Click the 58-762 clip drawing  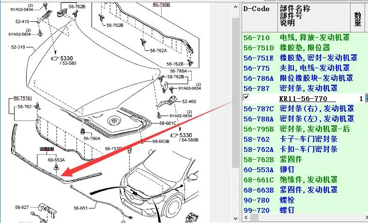(37, 106)
